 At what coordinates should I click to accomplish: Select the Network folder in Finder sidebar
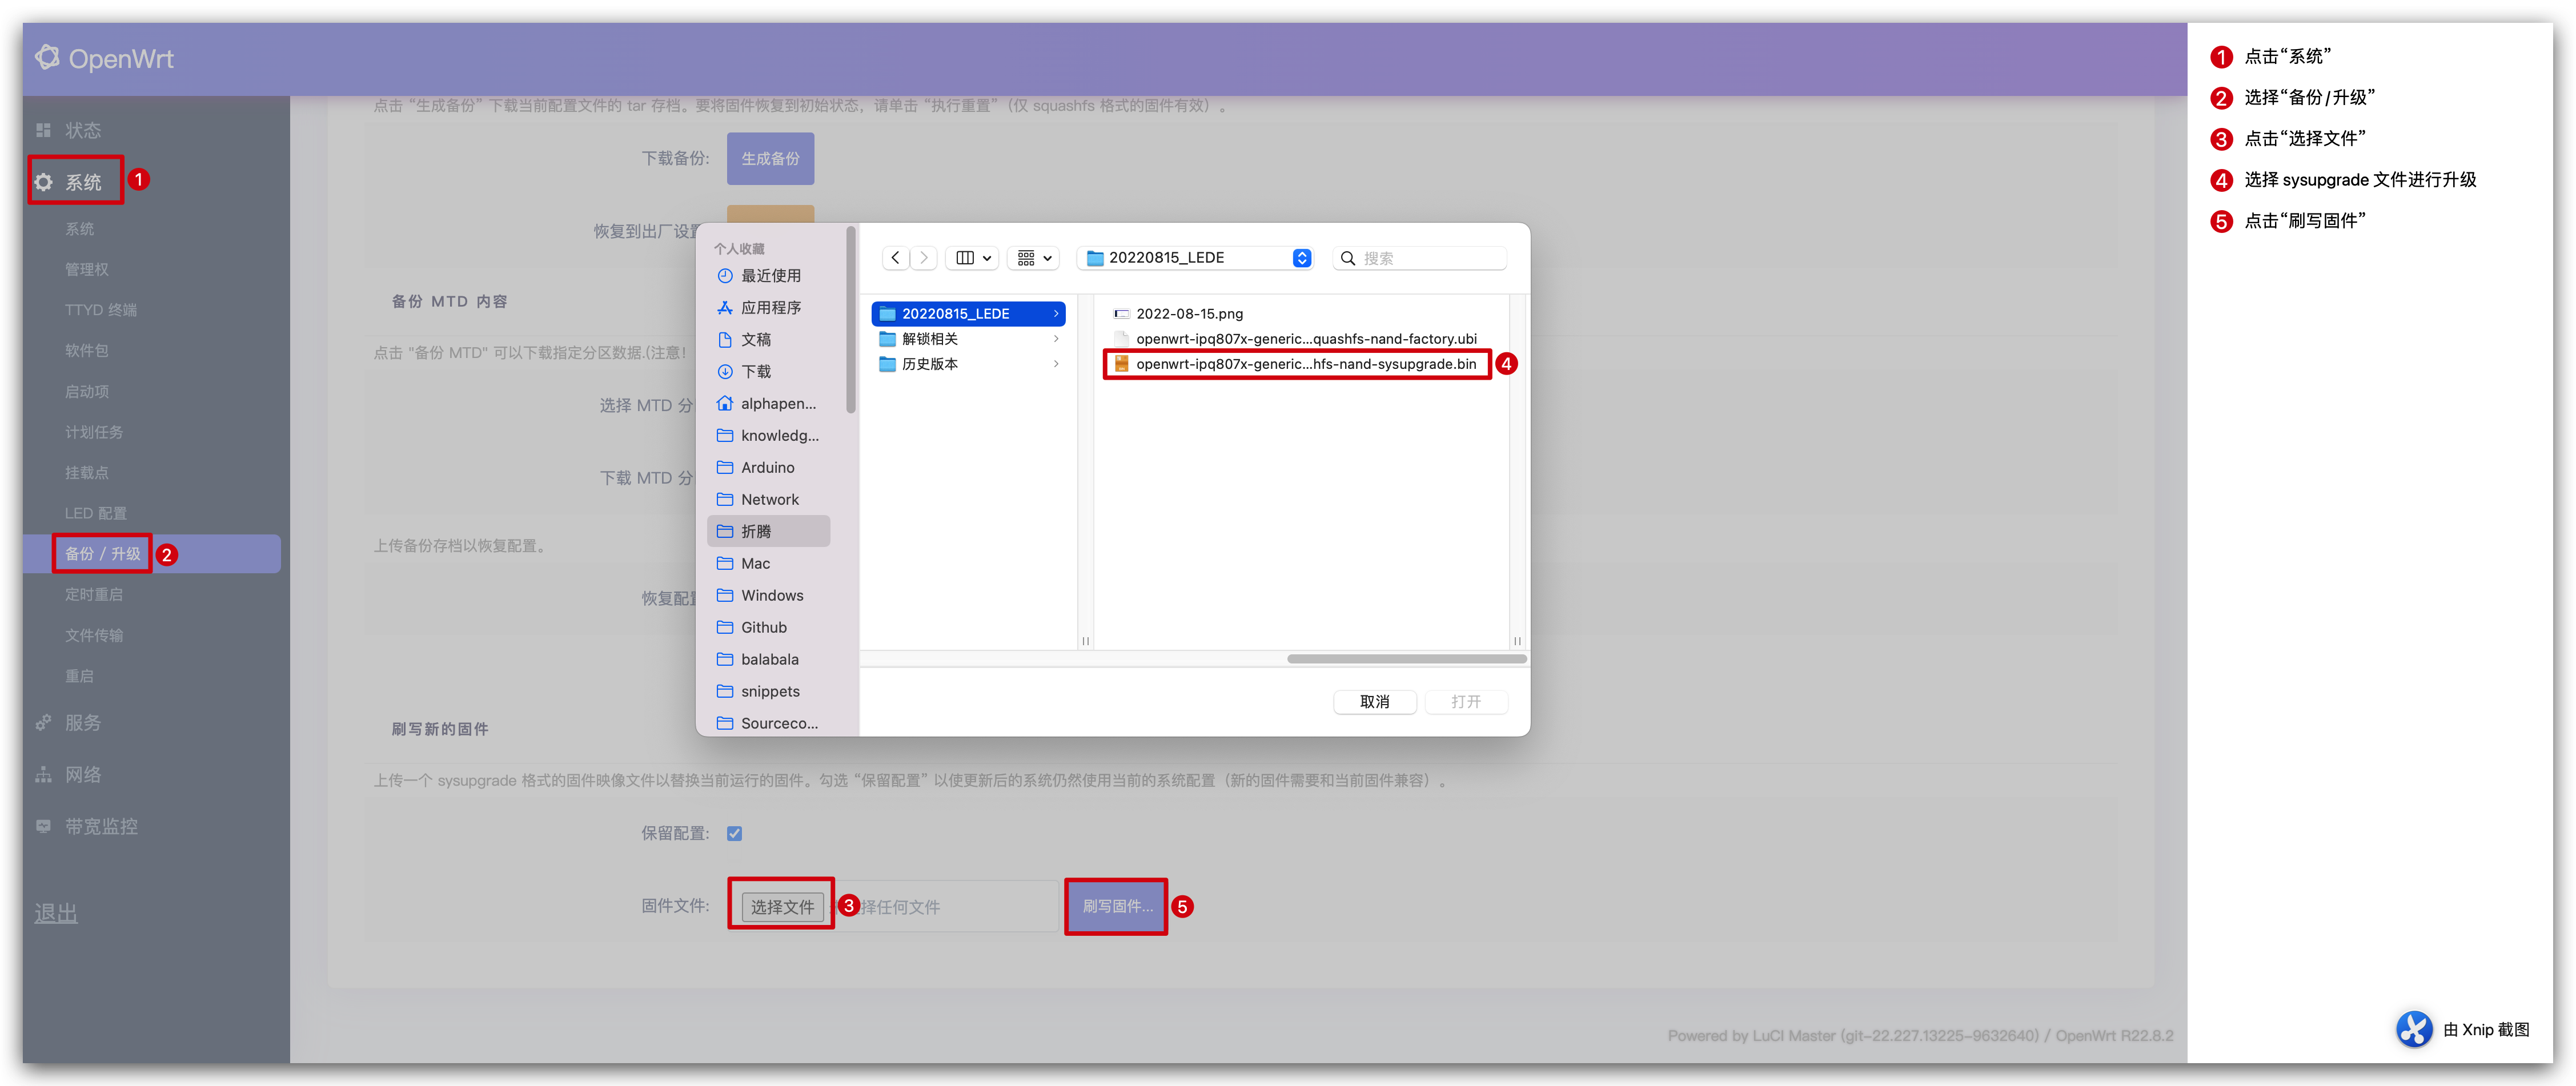768,500
